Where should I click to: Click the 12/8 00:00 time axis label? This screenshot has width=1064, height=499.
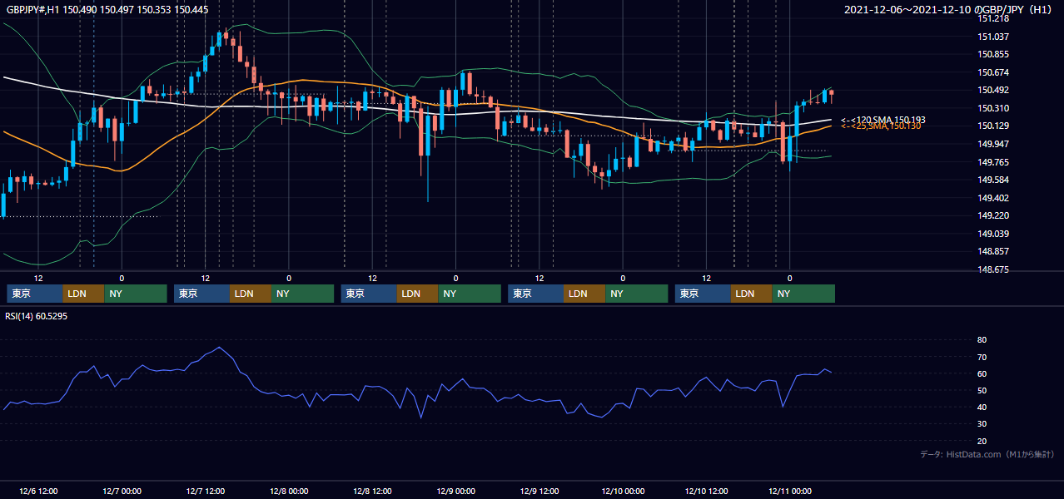[x=289, y=491]
